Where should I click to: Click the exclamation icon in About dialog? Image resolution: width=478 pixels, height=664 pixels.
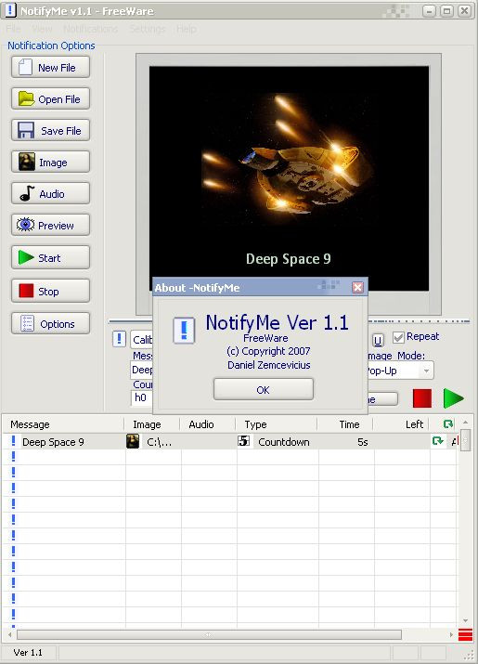pos(184,330)
